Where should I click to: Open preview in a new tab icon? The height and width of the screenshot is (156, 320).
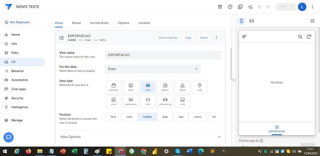312,21
